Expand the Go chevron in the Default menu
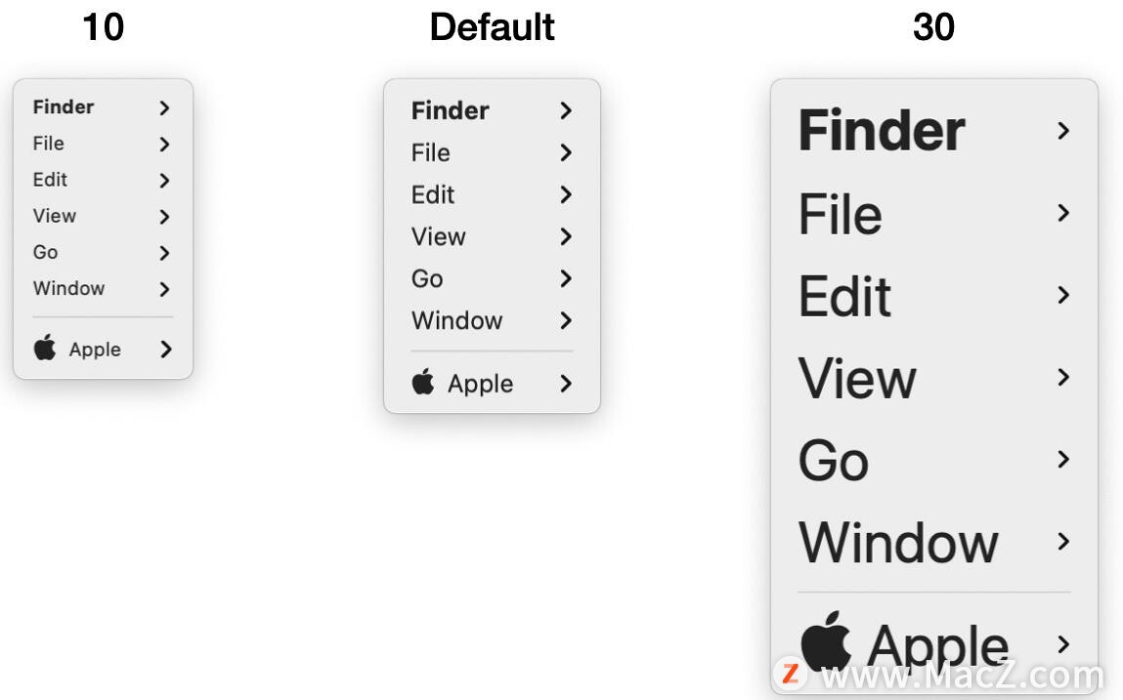 coord(566,278)
